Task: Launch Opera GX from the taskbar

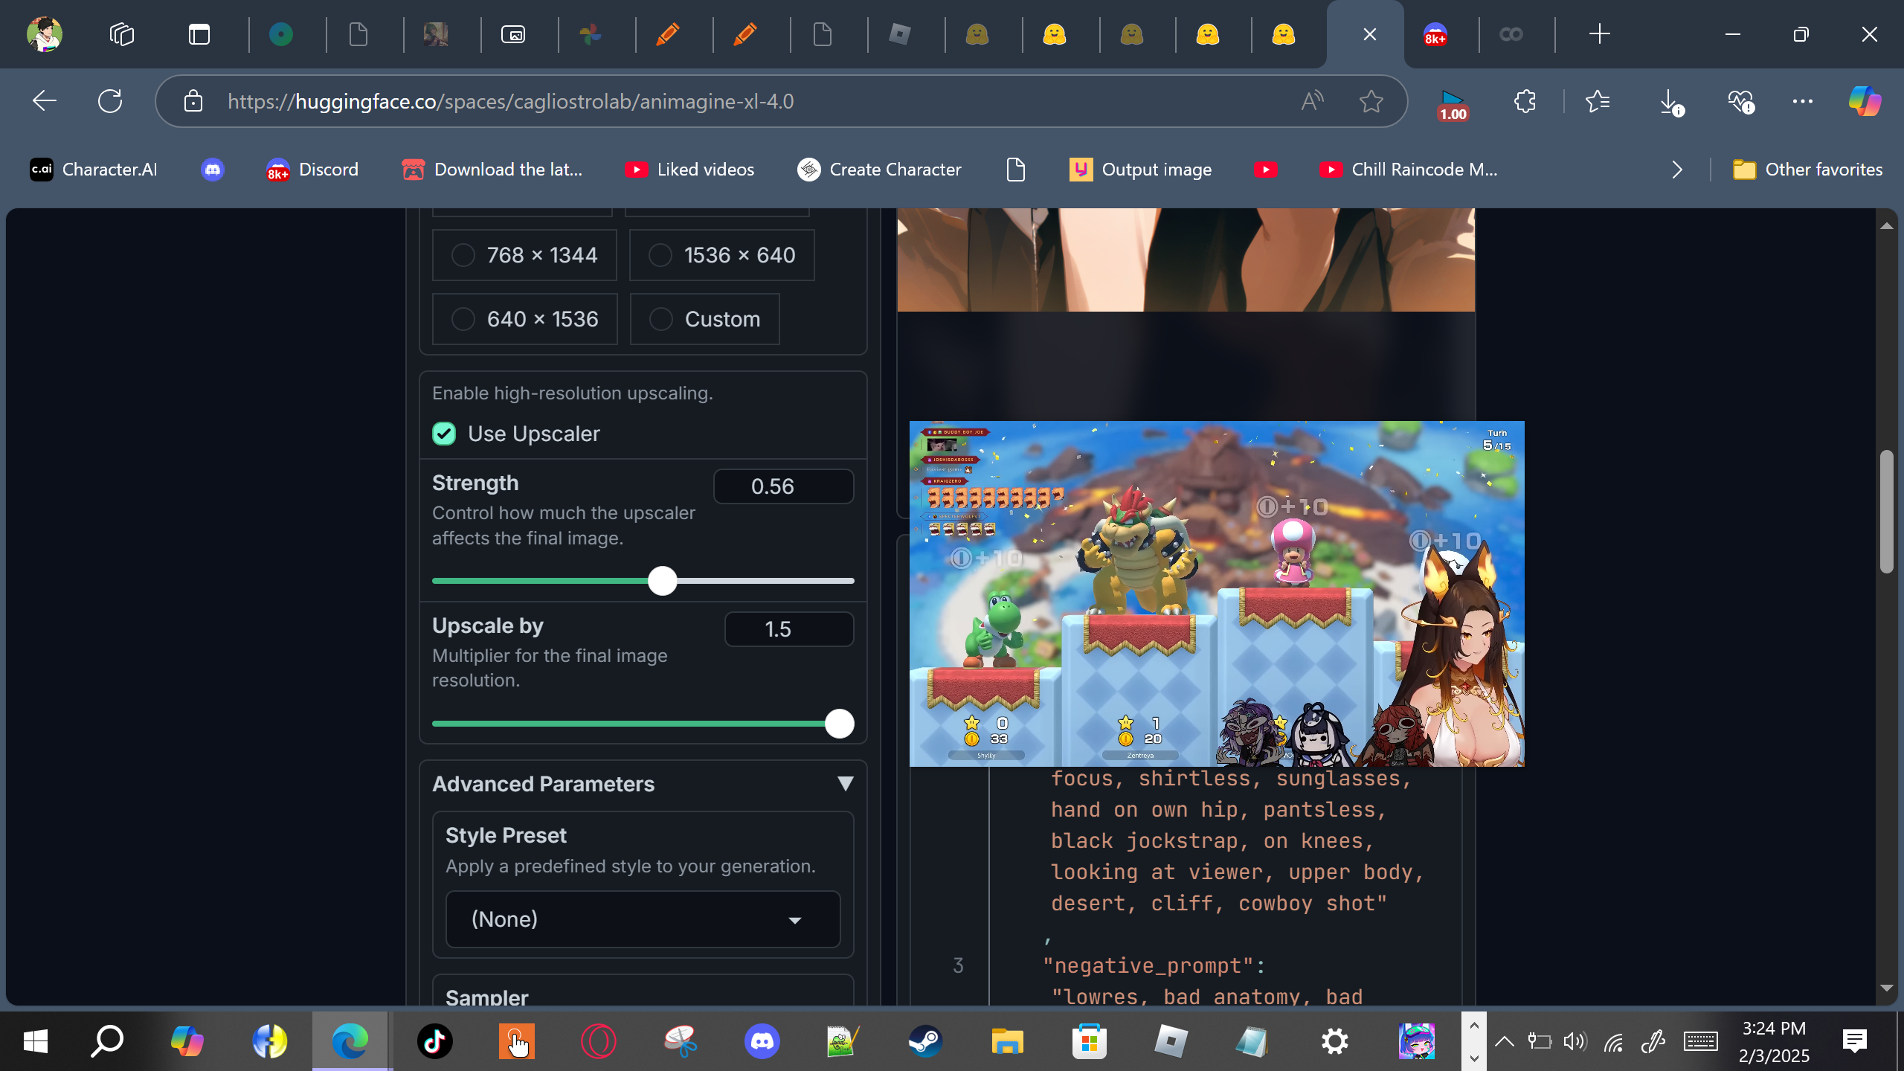Action: (x=598, y=1041)
